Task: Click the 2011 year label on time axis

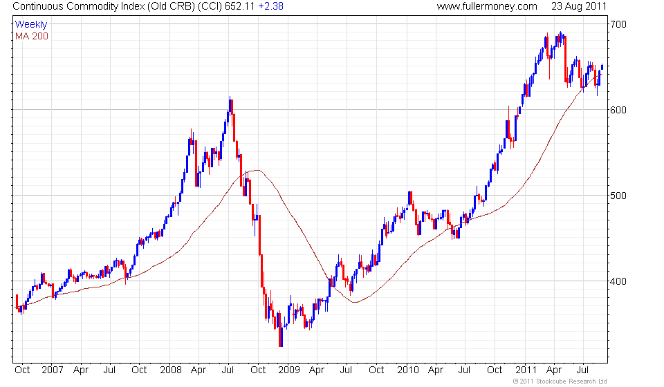Action: [x=526, y=370]
